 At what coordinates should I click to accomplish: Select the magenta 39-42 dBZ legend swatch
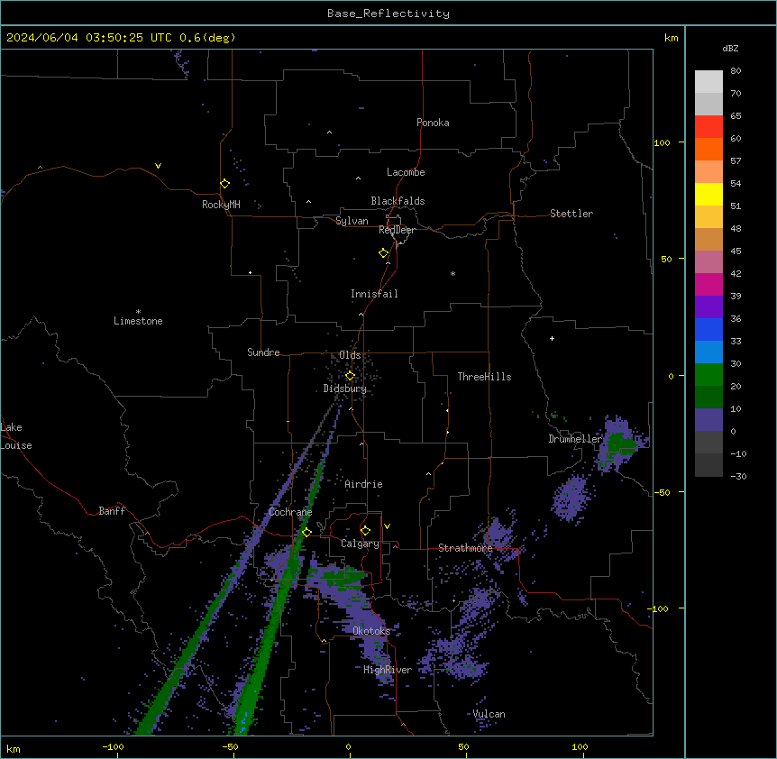(x=708, y=284)
